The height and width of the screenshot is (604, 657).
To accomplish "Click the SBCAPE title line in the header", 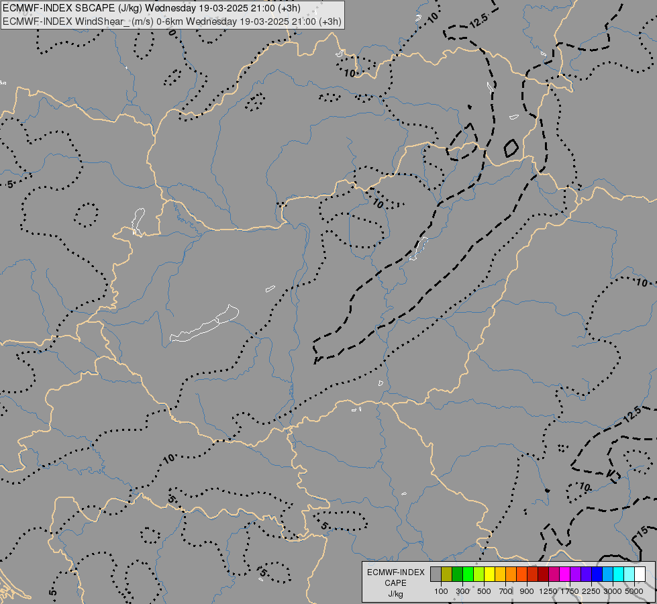I will 152,8.
